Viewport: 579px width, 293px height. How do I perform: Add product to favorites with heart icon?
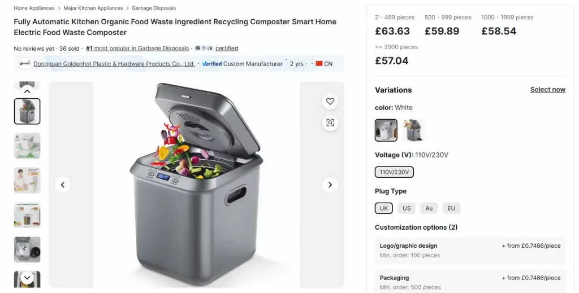tap(330, 102)
